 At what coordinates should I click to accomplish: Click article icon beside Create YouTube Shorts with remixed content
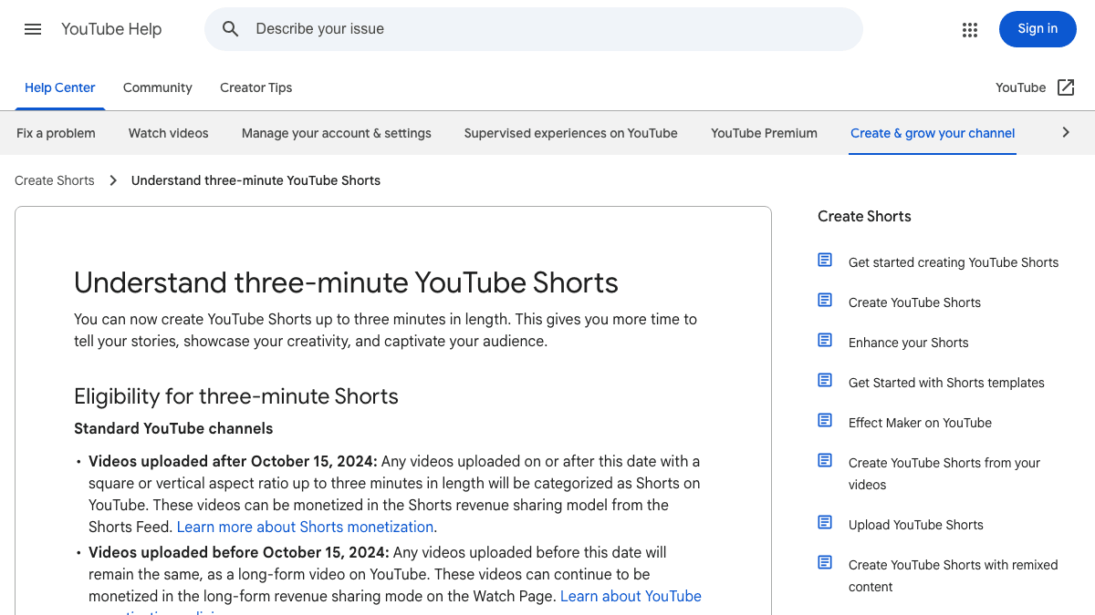[825, 563]
